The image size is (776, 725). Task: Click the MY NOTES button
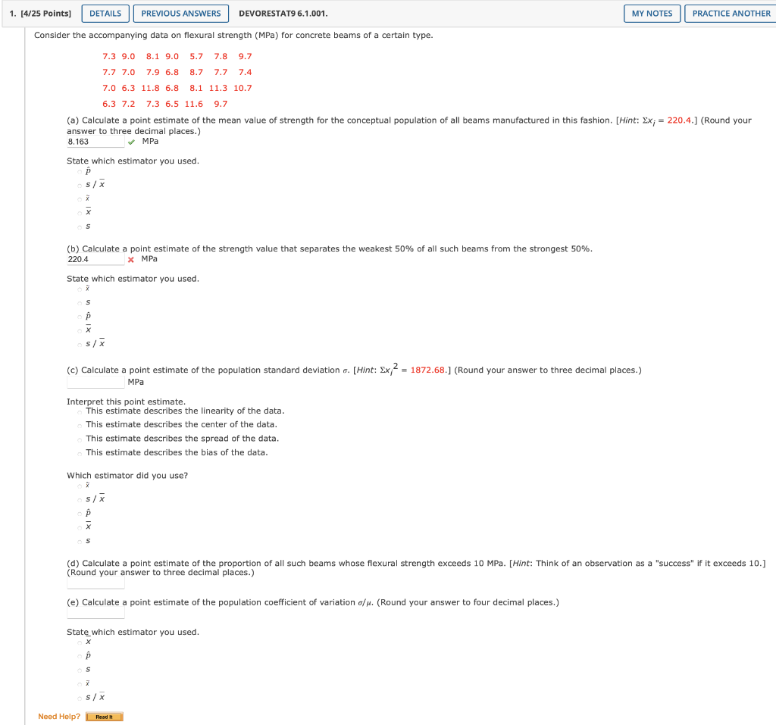tap(651, 13)
